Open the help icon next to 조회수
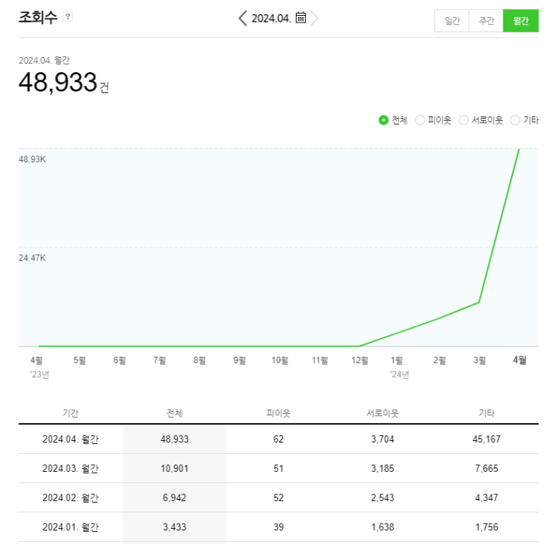 (x=68, y=17)
